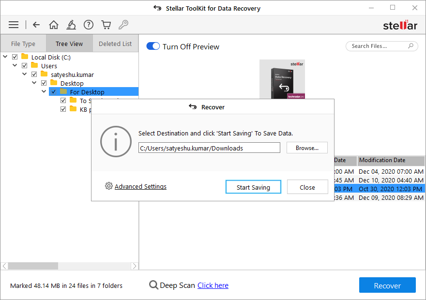
Task: Go to the Home screen icon
Action: (x=54, y=25)
